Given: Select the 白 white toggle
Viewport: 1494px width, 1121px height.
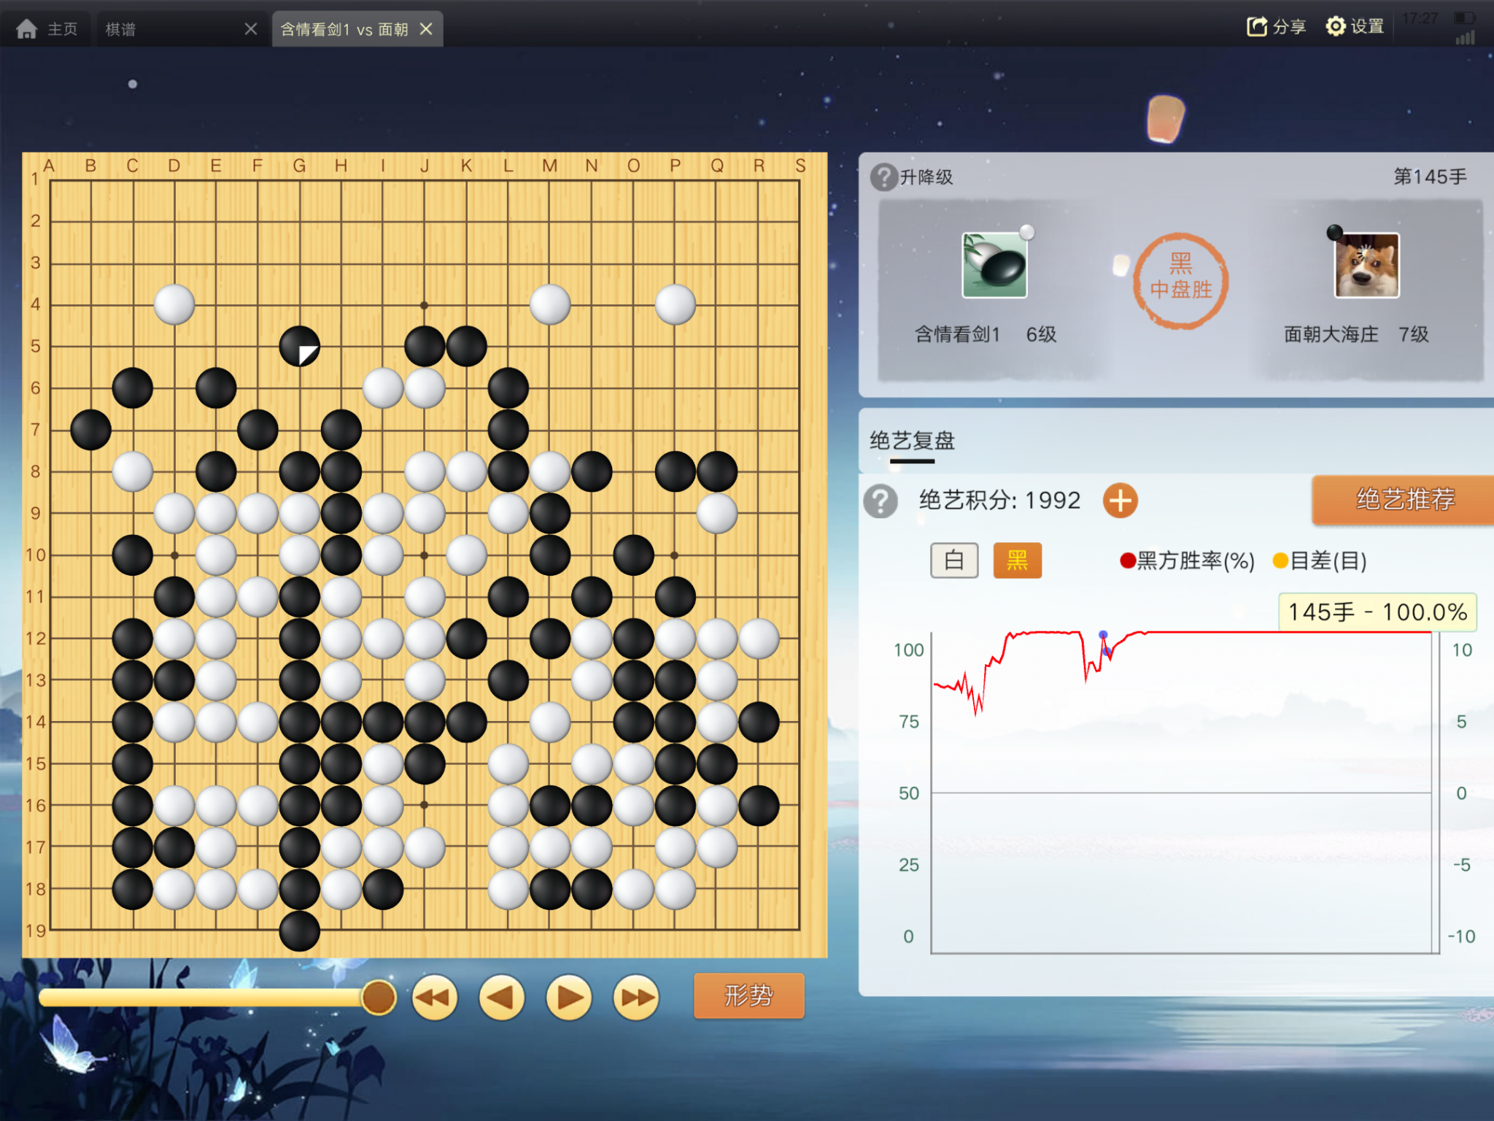Looking at the screenshot, I should coord(954,560).
